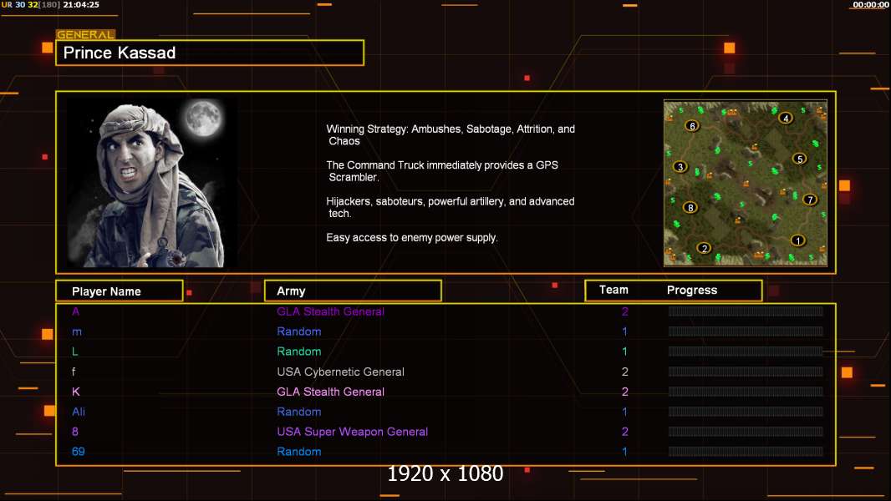Click player m's Random army entry
The height and width of the screenshot is (501, 891).
pyautogui.click(x=299, y=331)
